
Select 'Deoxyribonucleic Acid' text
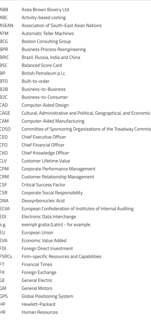coord(43,201)
